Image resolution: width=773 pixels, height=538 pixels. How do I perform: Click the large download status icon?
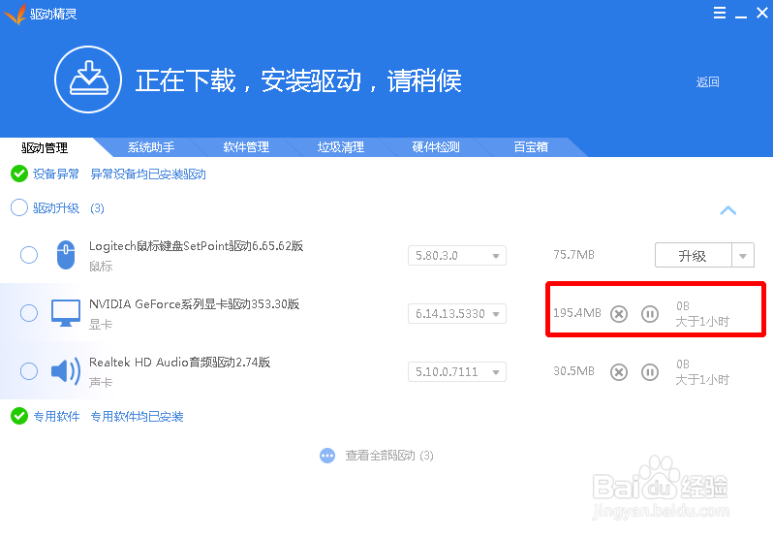pos(88,79)
